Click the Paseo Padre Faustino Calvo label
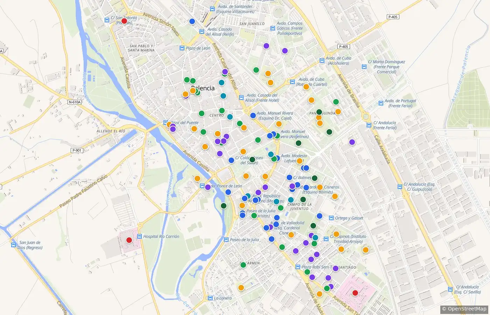 tap(83, 191)
